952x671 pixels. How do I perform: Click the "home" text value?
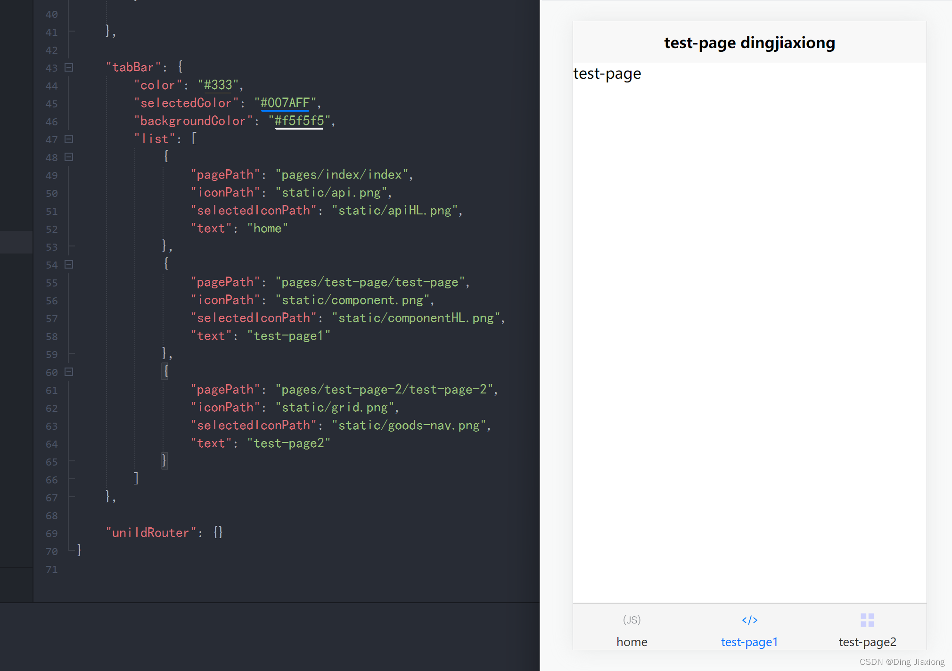[267, 228]
